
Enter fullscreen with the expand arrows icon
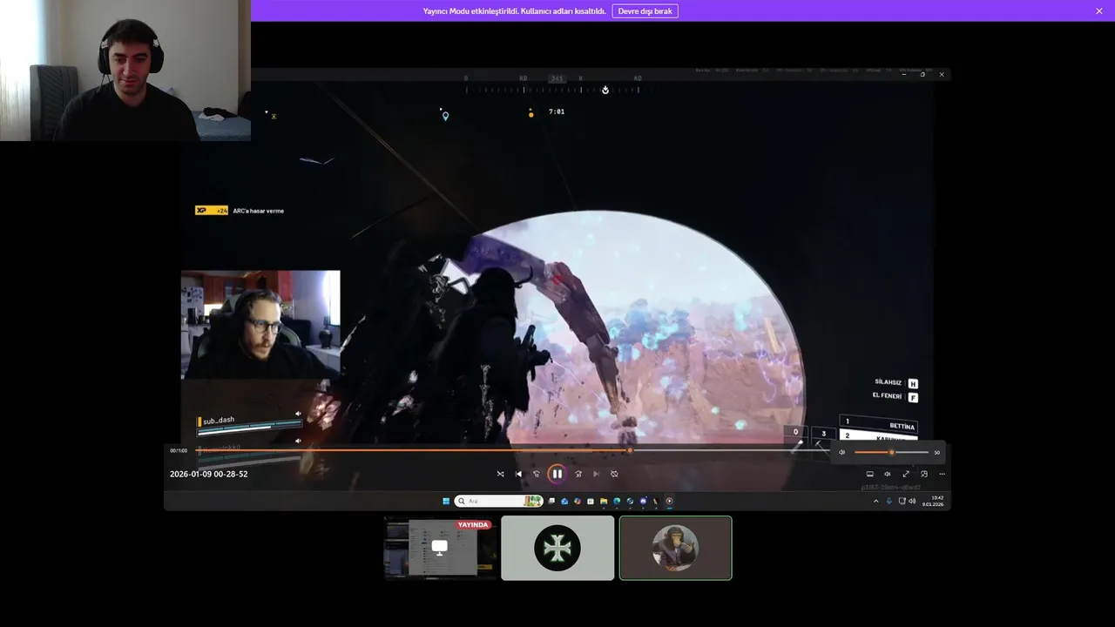(x=906, y=474)
